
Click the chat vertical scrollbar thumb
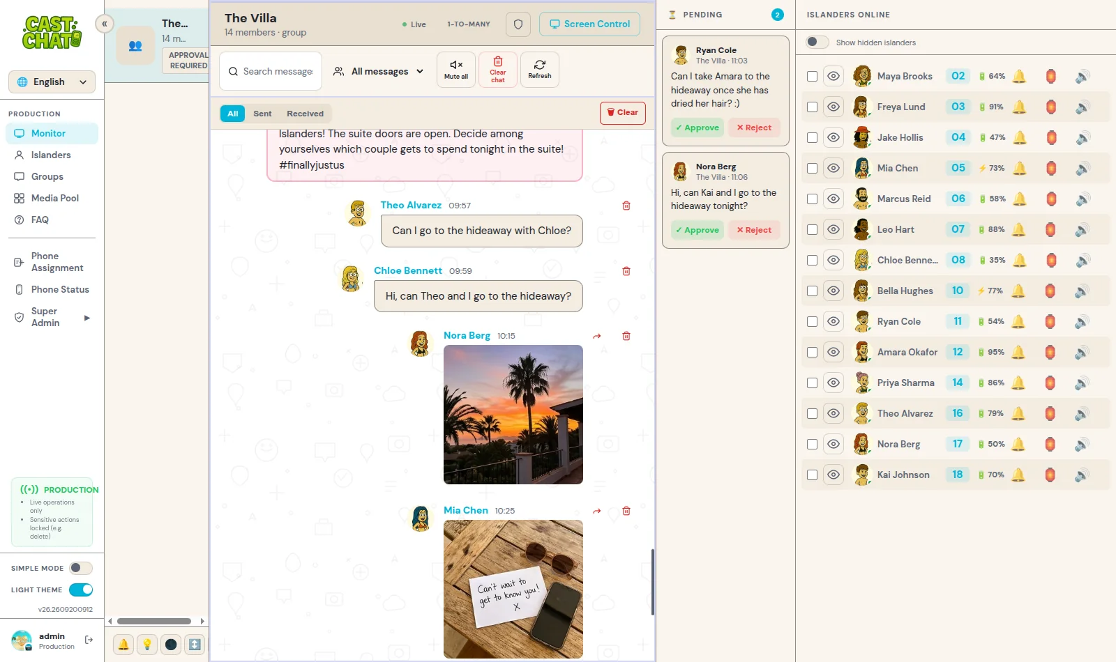point(653,582)
